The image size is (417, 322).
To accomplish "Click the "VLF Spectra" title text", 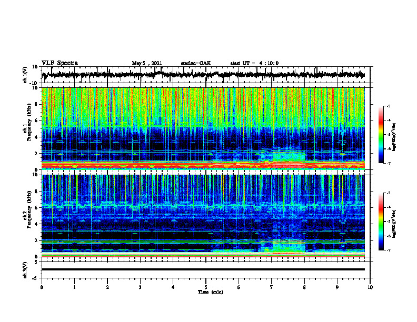I will (x=59, y=63).
